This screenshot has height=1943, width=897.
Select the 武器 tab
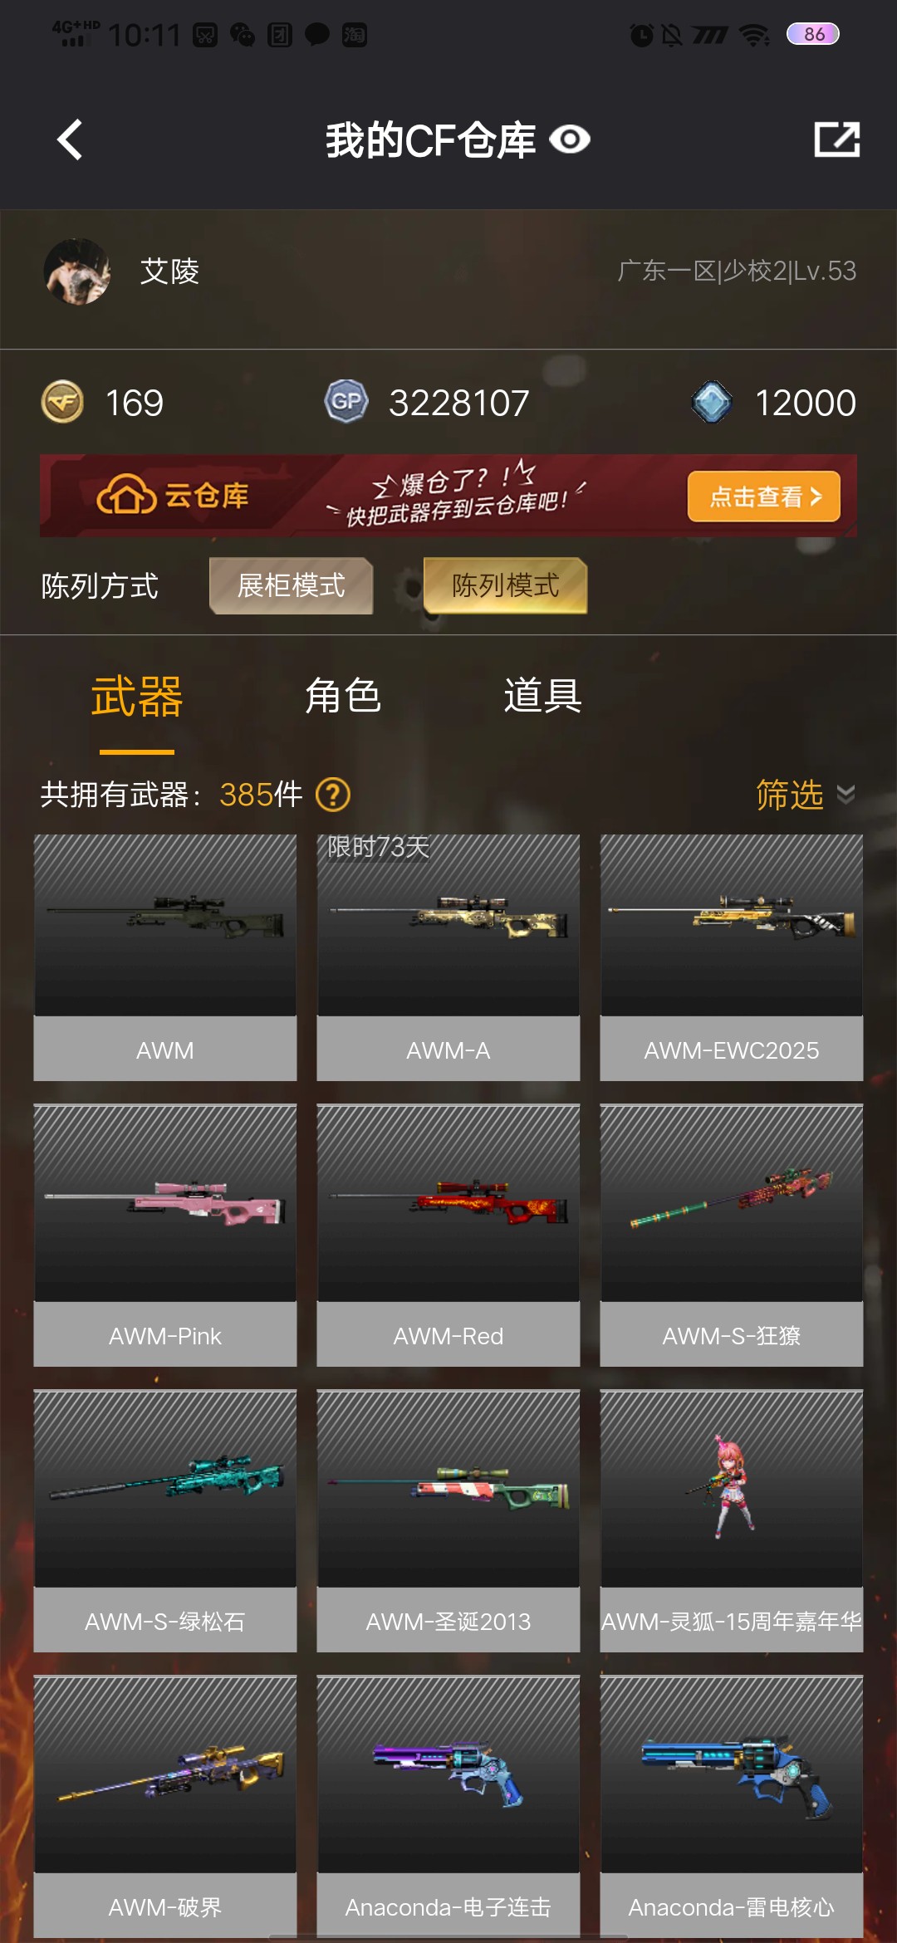click(137, 696)
